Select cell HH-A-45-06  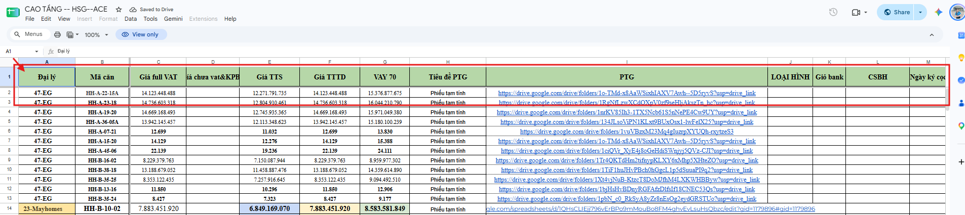[102, 151]
